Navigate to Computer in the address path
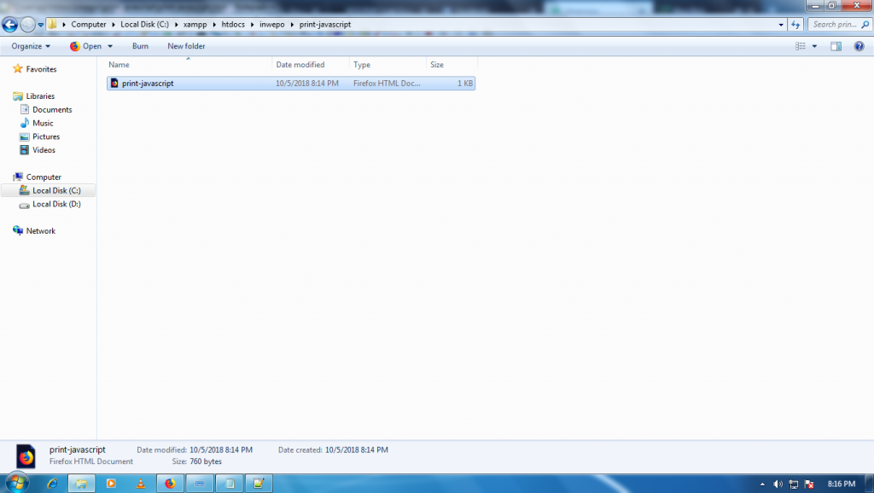This screenshot has width=874, height=493. [88, 25]
